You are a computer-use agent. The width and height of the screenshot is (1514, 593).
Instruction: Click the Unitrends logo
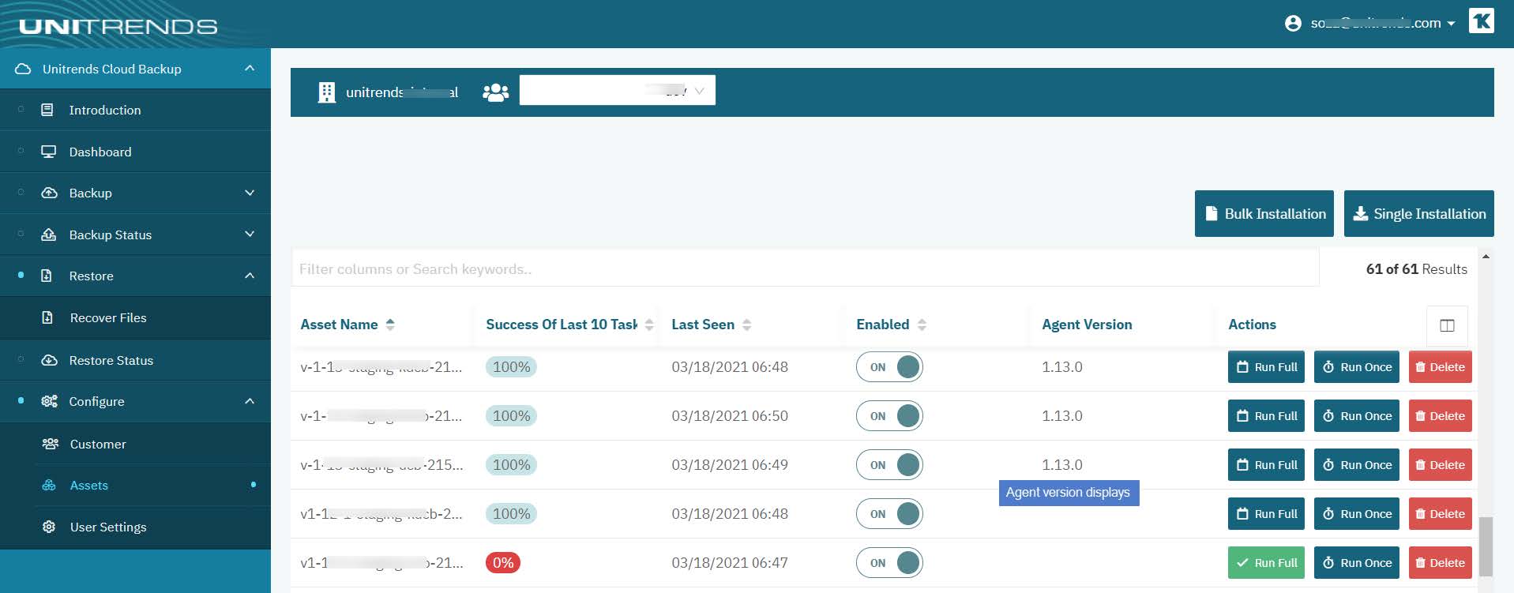118,27
